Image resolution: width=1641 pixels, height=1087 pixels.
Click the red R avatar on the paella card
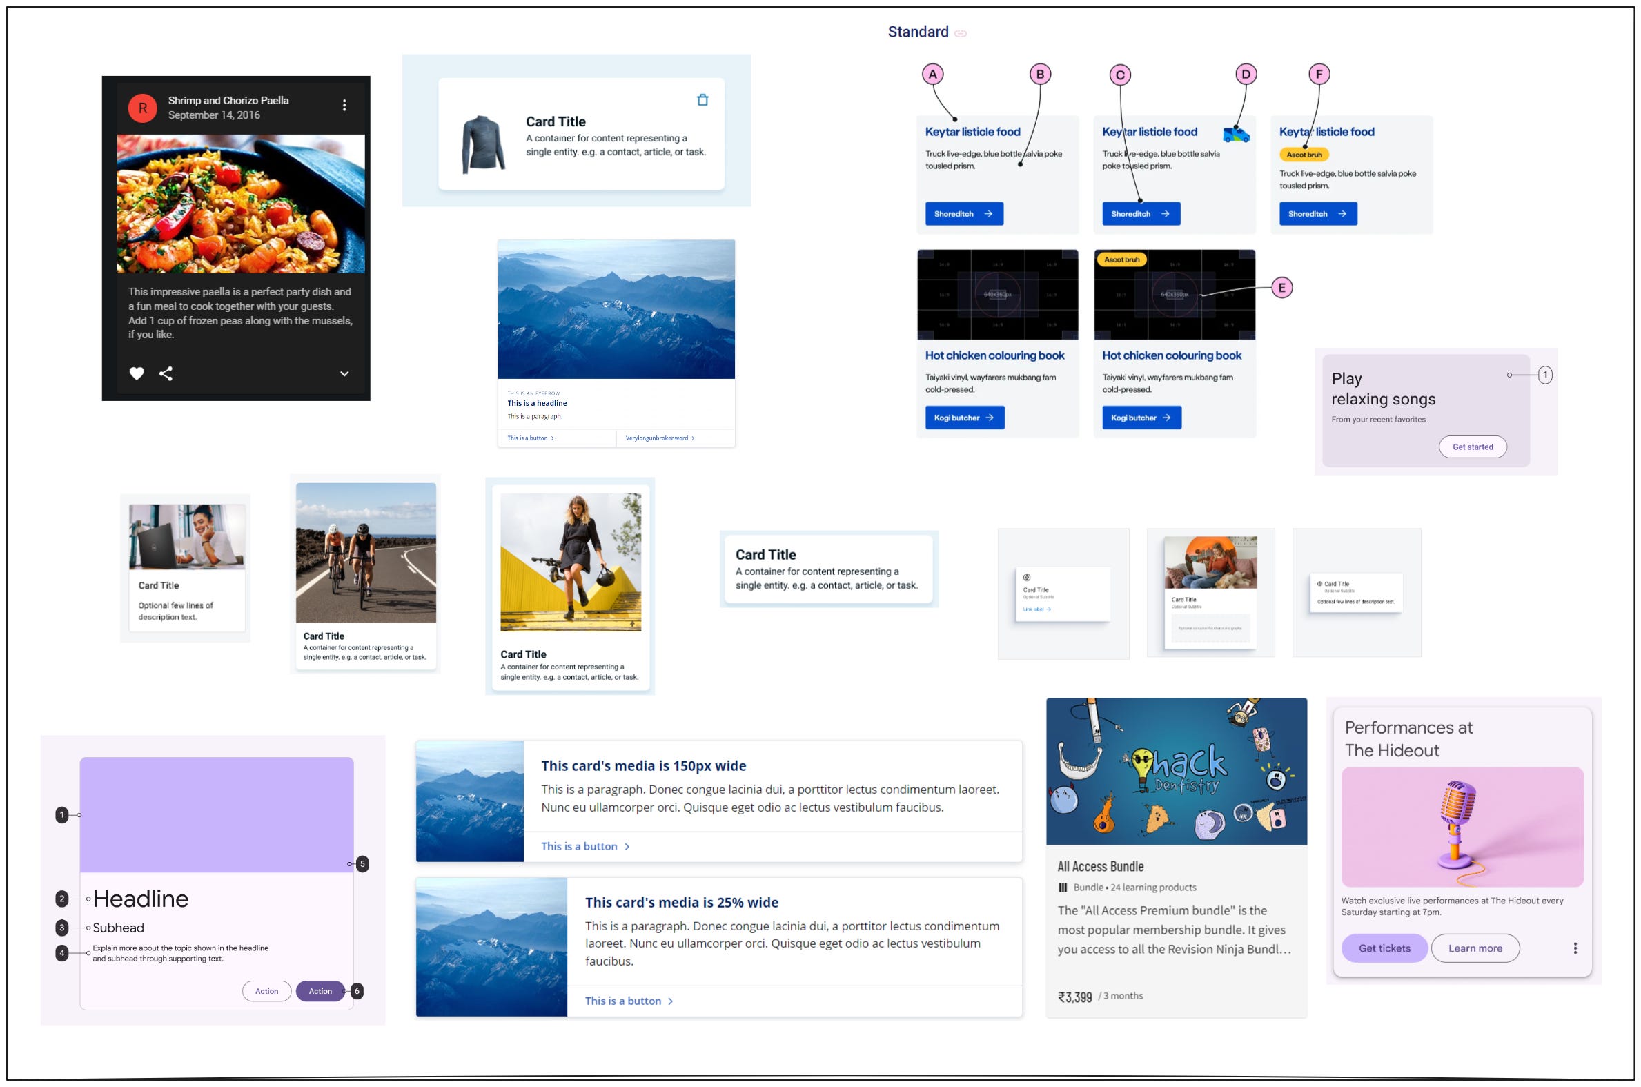click(x=142, y=108)
